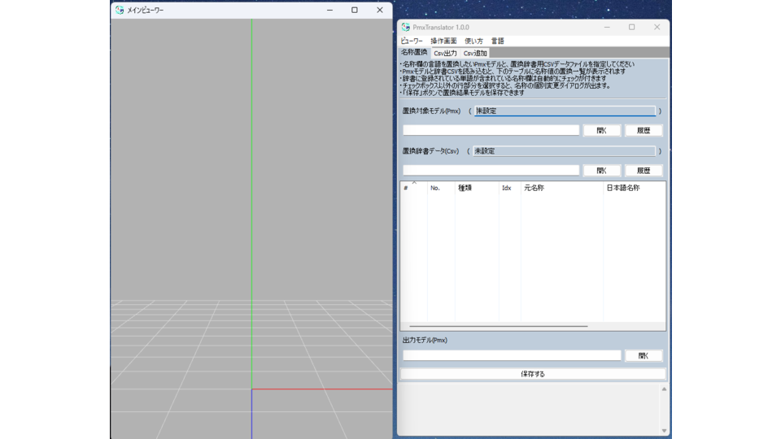
Task: Maximize the PmxTranslator window
Action: [631, 28]
